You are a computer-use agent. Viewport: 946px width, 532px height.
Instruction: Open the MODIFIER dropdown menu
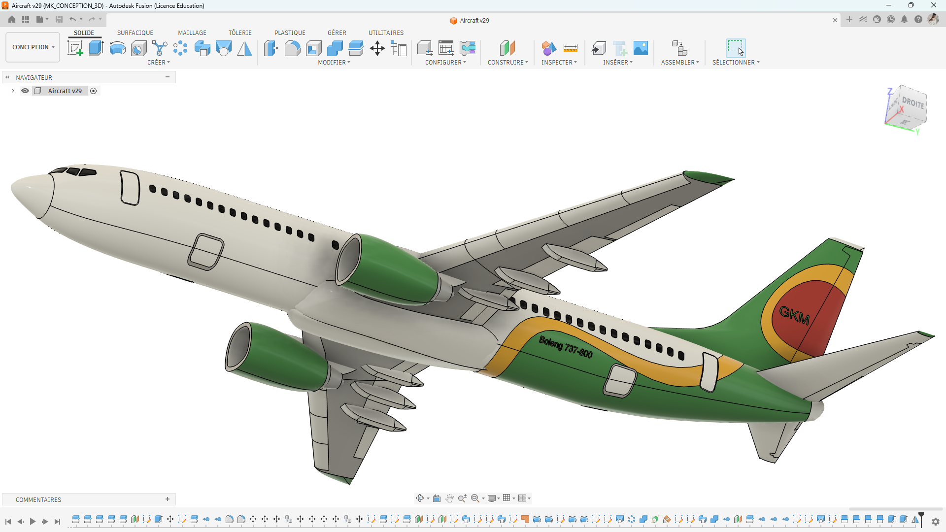pos(334,63)
